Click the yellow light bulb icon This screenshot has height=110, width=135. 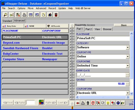coord(108,103)
